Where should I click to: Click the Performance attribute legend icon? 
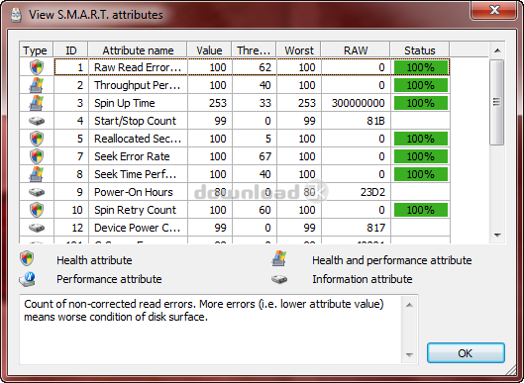click(28, 279)
